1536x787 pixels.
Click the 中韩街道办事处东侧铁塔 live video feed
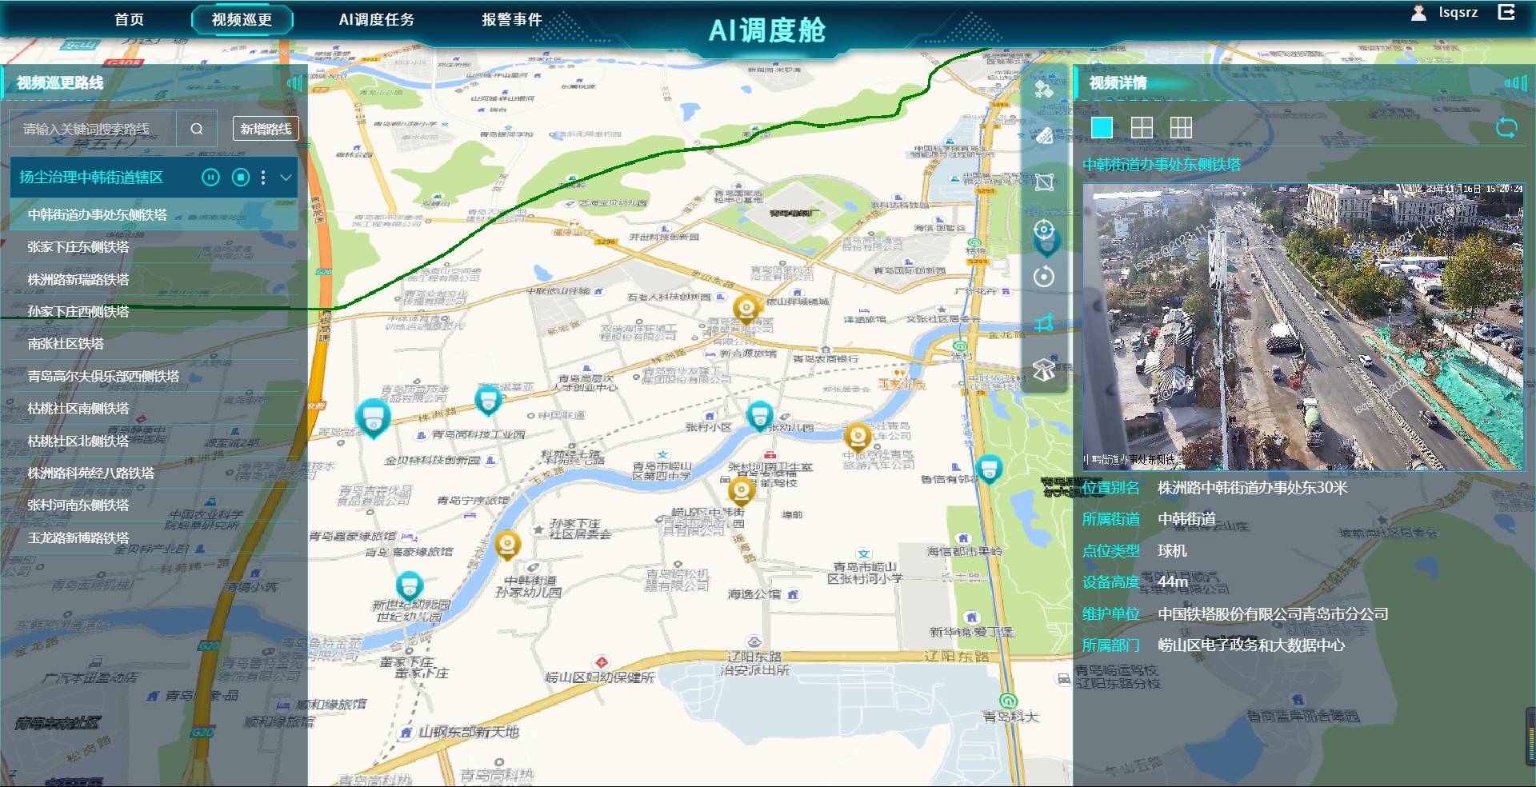click(1303, 326)
